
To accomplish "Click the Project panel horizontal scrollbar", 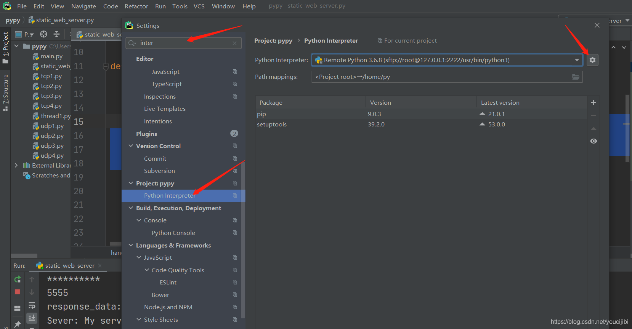I will click(24, 256).
